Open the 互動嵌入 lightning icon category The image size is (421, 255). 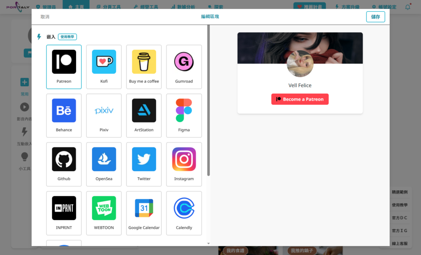click(x=24, y=132)
